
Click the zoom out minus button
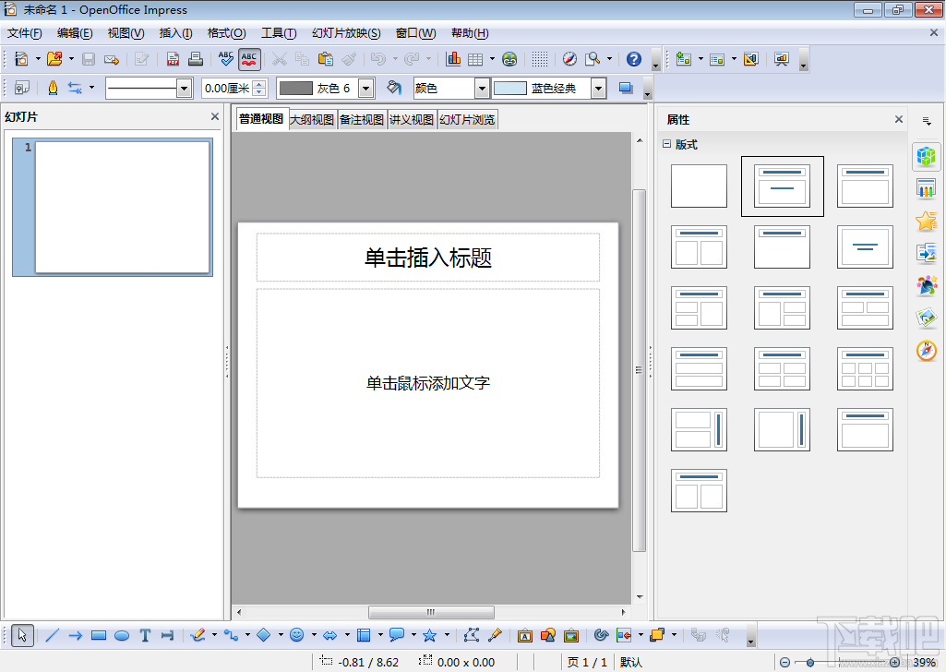784,663
